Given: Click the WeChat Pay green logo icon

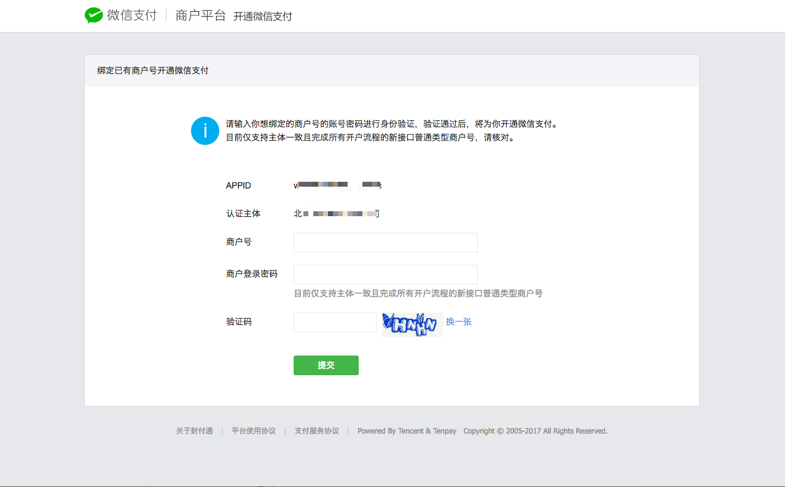Looking at the screenshot, I should pyautogui.click(x=93, y=15).
